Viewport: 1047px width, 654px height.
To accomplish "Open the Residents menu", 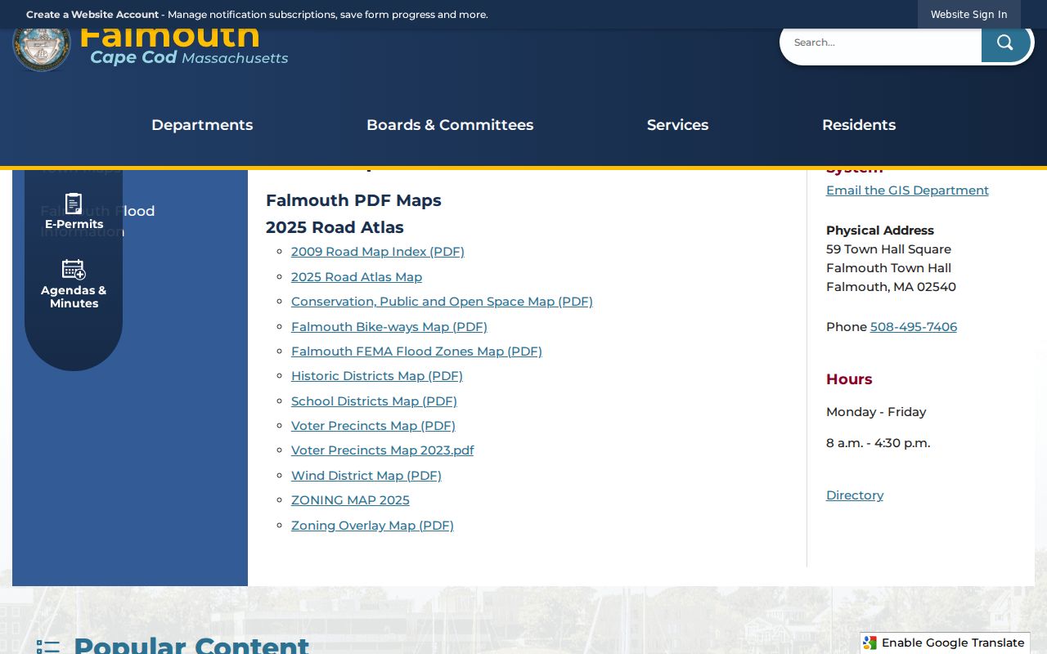I will point(859,125).
